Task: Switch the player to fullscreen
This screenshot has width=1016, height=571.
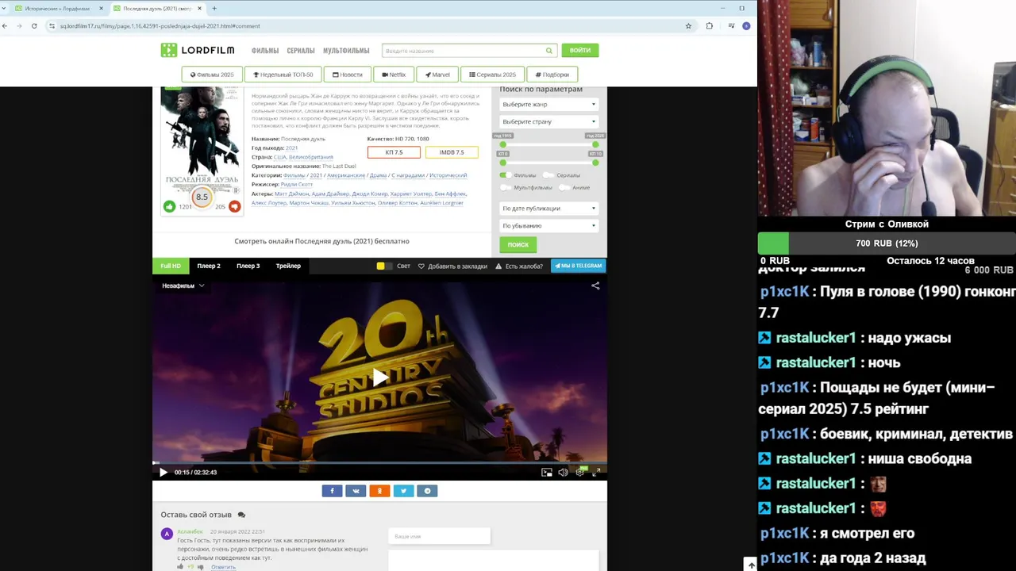Action: [x=597, y=472]
